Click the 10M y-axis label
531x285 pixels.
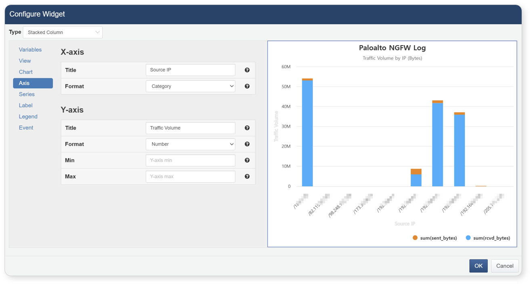coord(286,166)
